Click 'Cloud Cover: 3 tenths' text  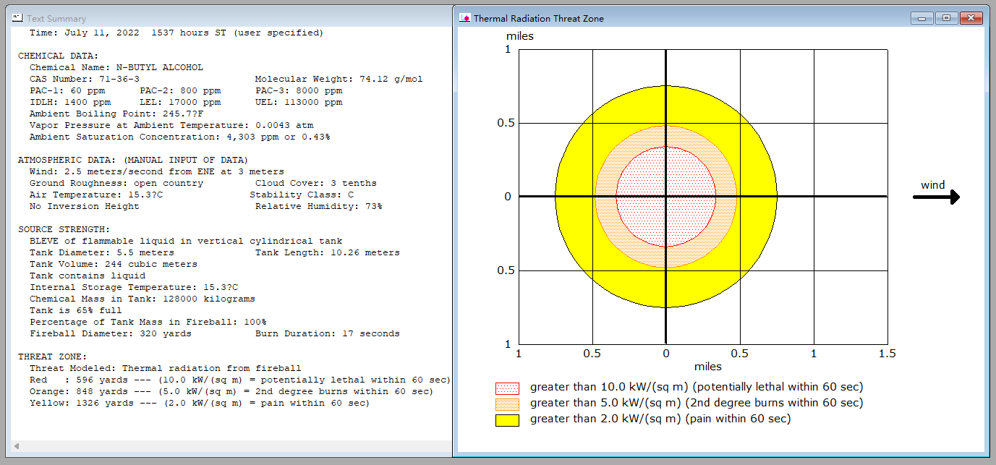[316, 183]
